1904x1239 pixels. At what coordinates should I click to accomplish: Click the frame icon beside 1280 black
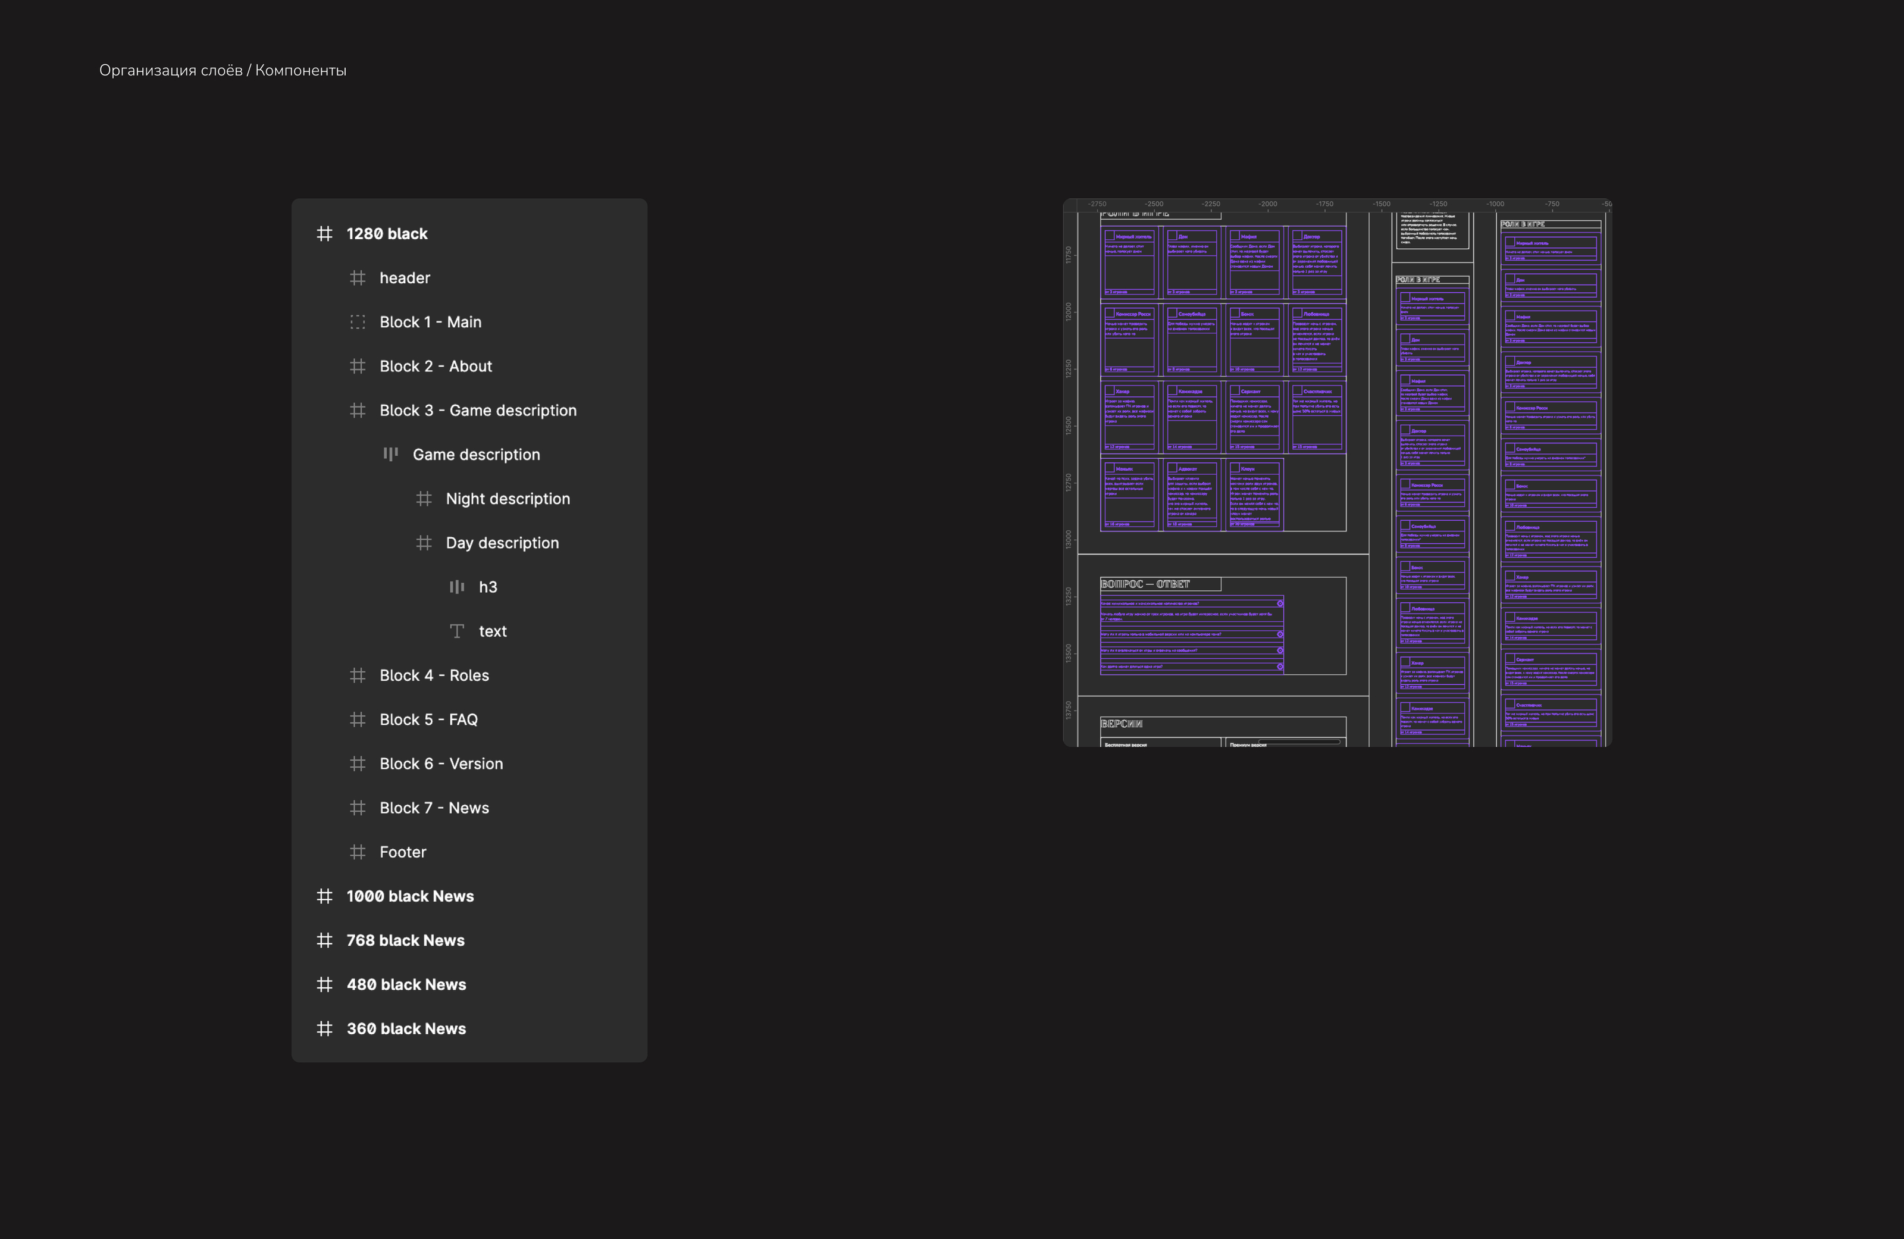click(x=324, y=234)
